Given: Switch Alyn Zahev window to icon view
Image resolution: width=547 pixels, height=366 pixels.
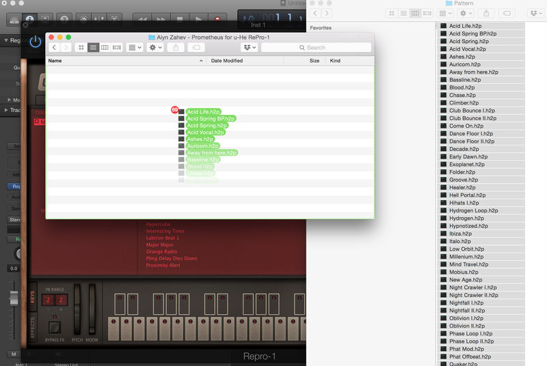Looking at the screenshot, I should 81,47.
